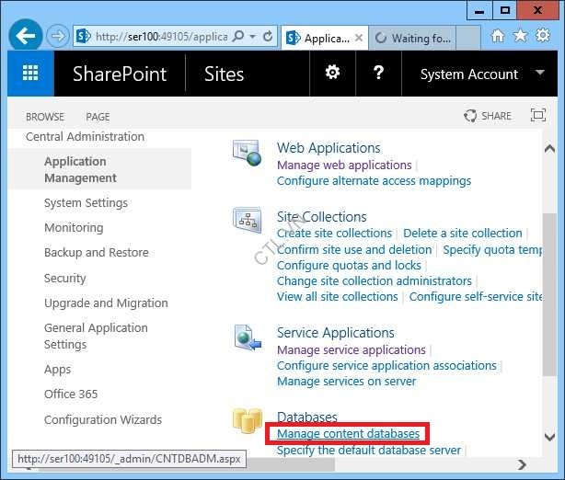Open Configure quotas and locks link

click(x=349, y=266)
